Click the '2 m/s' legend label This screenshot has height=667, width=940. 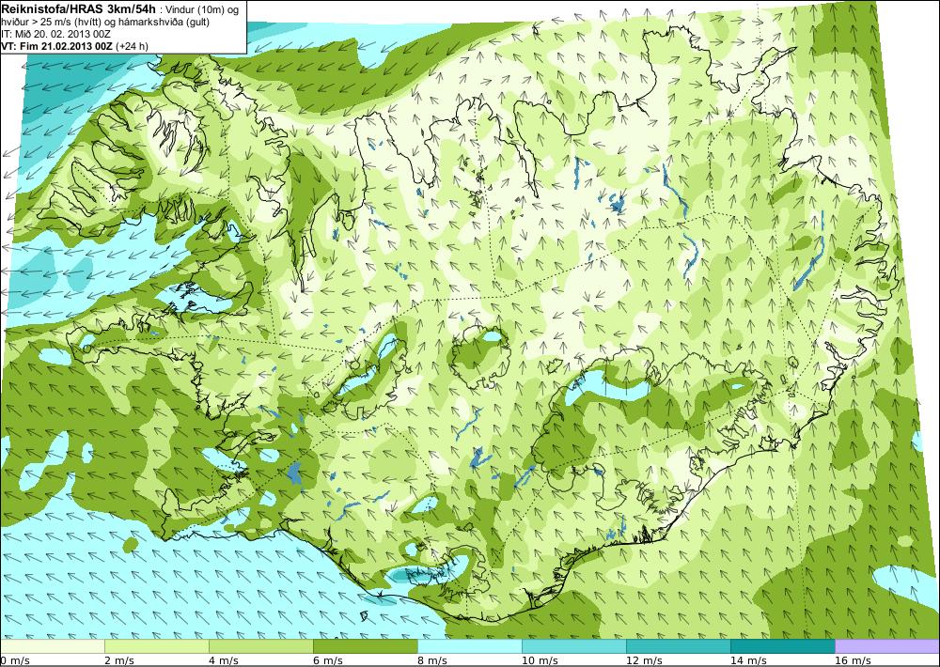click(119, 660)
